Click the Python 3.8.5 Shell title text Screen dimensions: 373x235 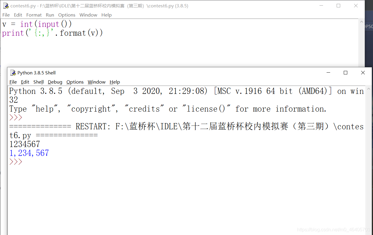tap(36, 73)
